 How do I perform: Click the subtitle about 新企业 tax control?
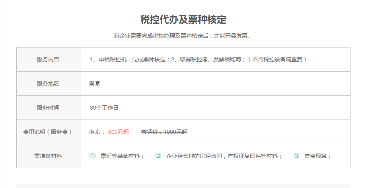point(183,36)
